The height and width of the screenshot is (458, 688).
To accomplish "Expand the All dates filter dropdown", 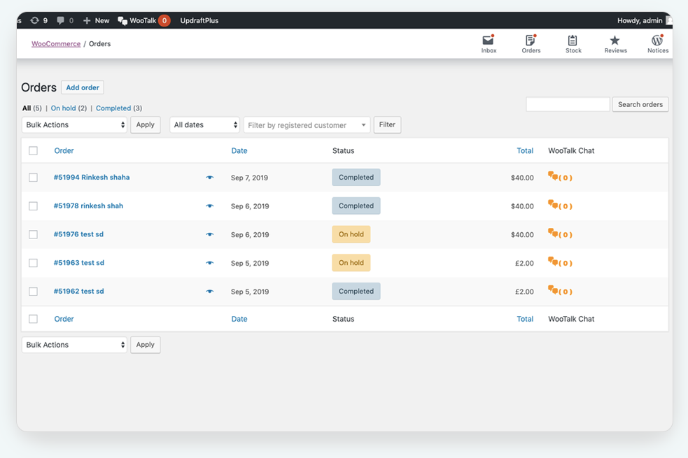I will [204, 124].
